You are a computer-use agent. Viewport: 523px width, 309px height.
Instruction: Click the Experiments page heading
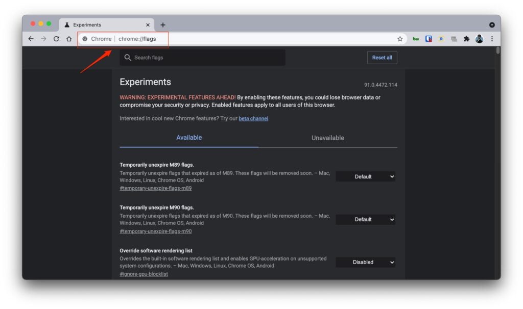[145, 82]
